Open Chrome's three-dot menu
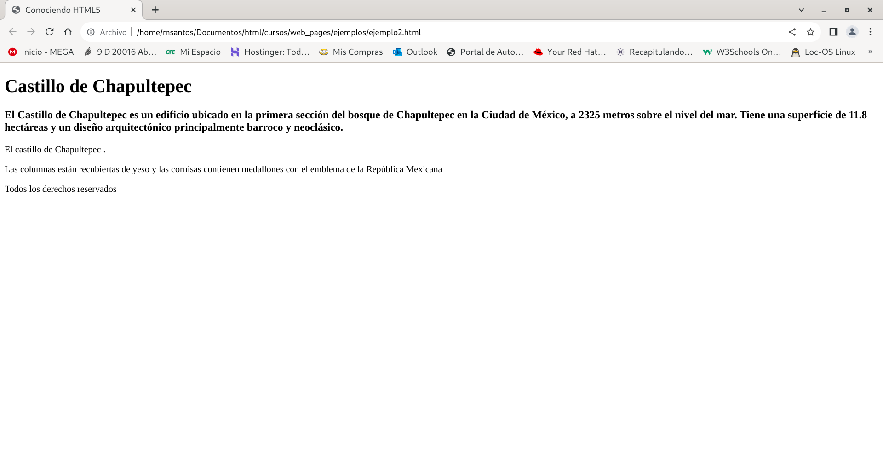 coord(870,32)
